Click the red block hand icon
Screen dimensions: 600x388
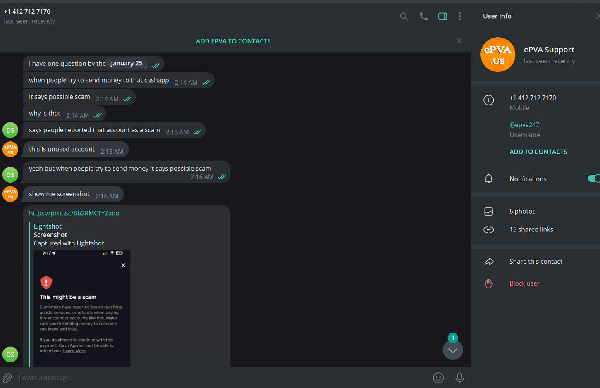pyautogui.click(x=489, y=283)
